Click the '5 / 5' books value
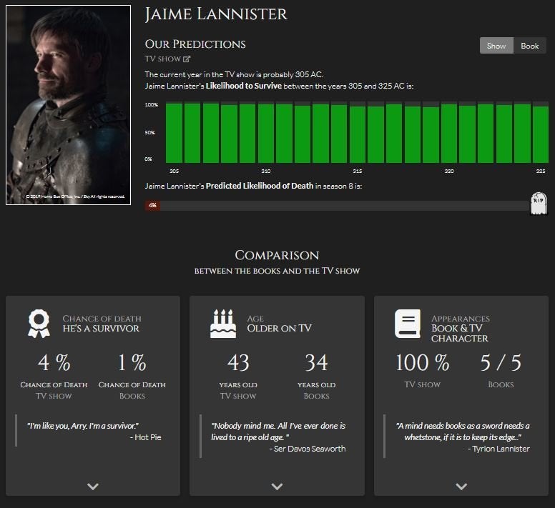 click(x=501, y=362)
